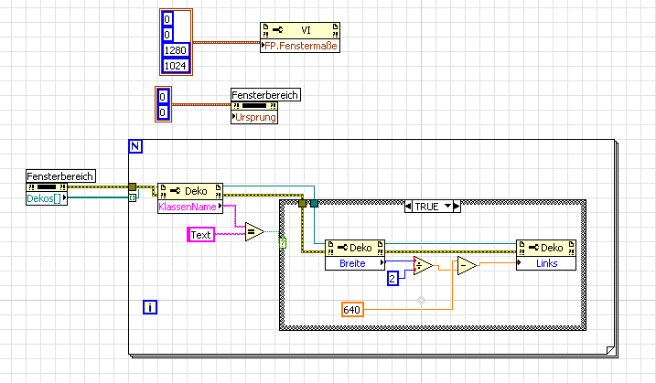Select the Breite property row
656x383 pixels.
point(355,263)
